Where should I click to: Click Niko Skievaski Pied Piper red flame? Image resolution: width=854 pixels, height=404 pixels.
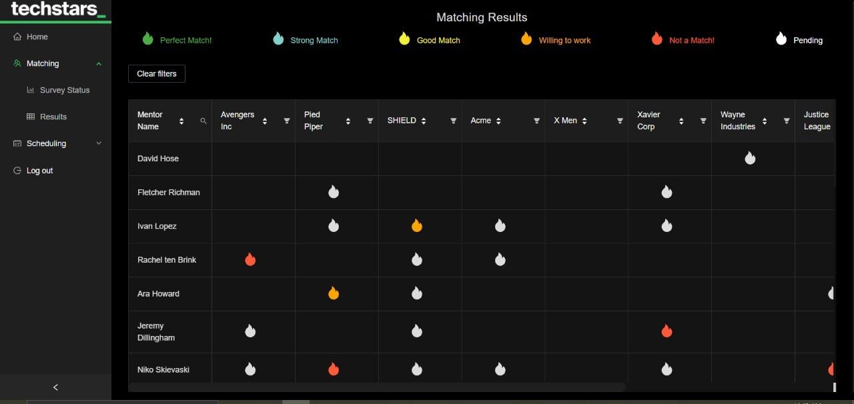tap(334, 369)
